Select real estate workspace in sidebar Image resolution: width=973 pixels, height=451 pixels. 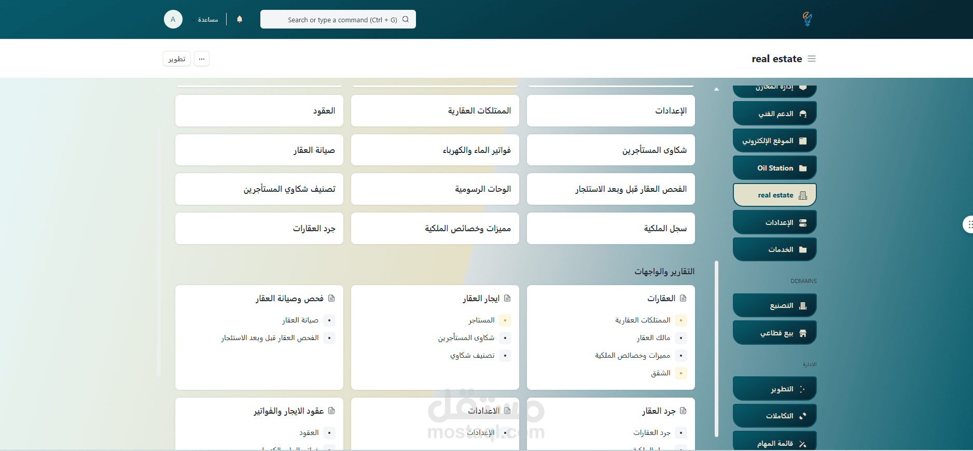tap(774, 195)
